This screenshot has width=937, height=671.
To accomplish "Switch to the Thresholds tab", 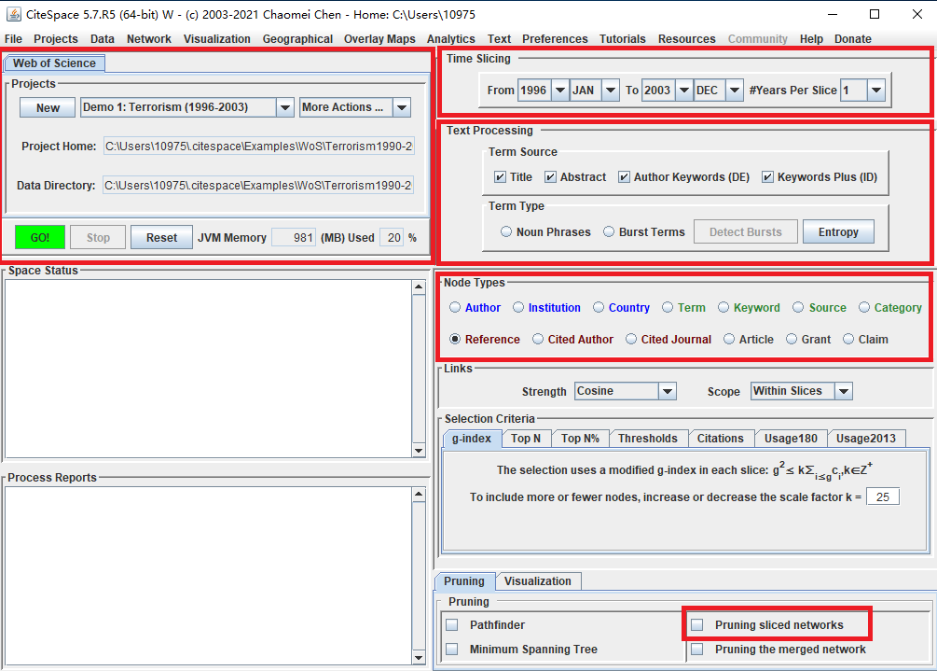I will (648, 439).
